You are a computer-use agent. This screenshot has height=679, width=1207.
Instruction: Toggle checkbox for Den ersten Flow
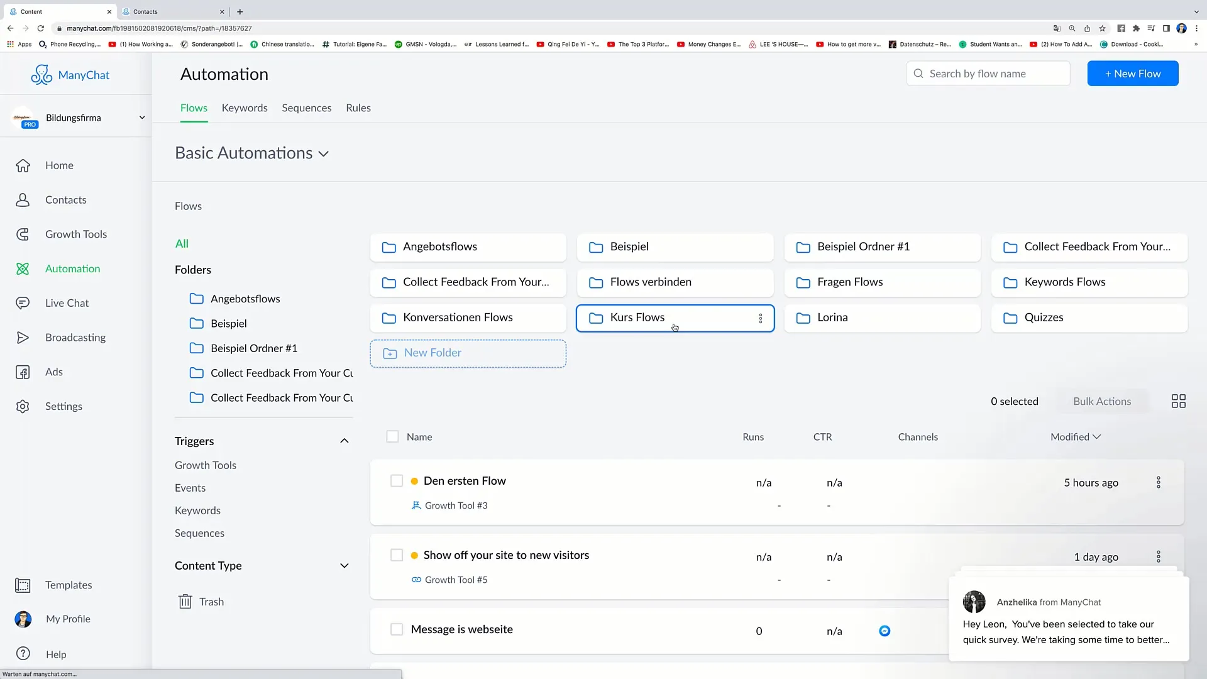tap(396, 480)
